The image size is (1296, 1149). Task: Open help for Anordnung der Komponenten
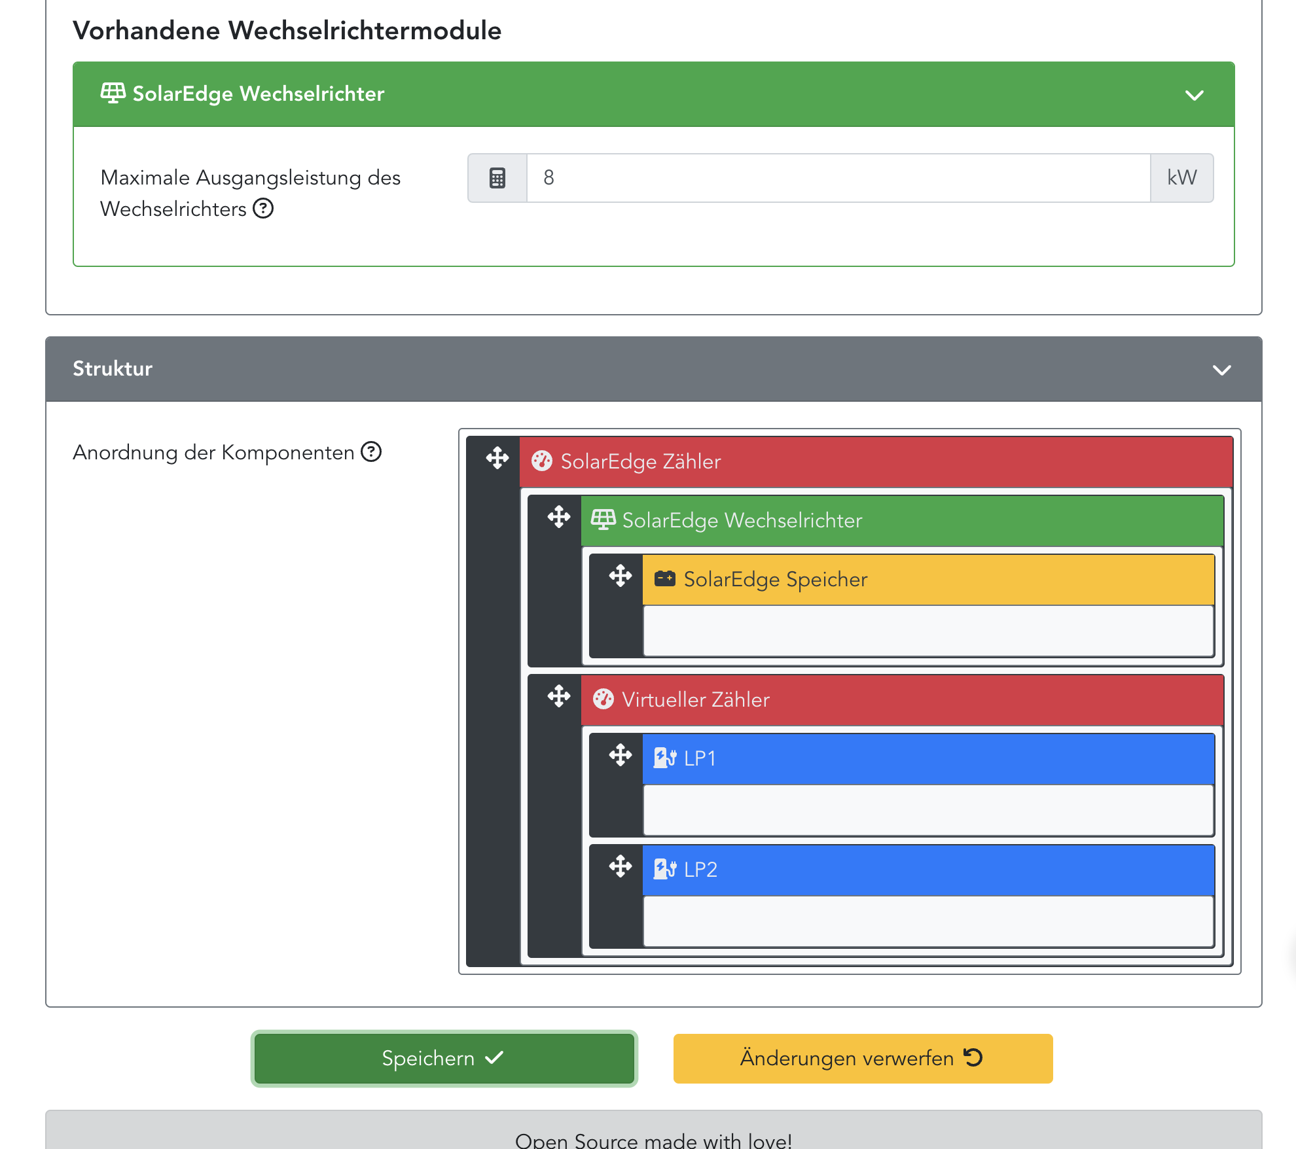coord(371,451)
